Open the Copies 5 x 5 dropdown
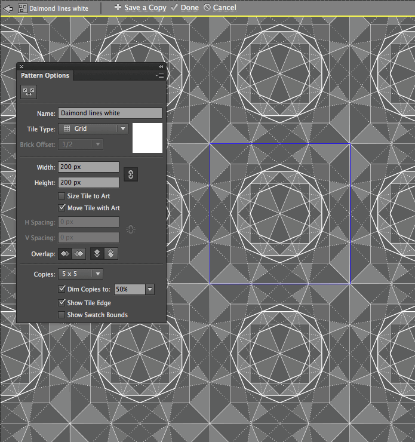Viewport: 415px width, 442px height. (81, 274)
